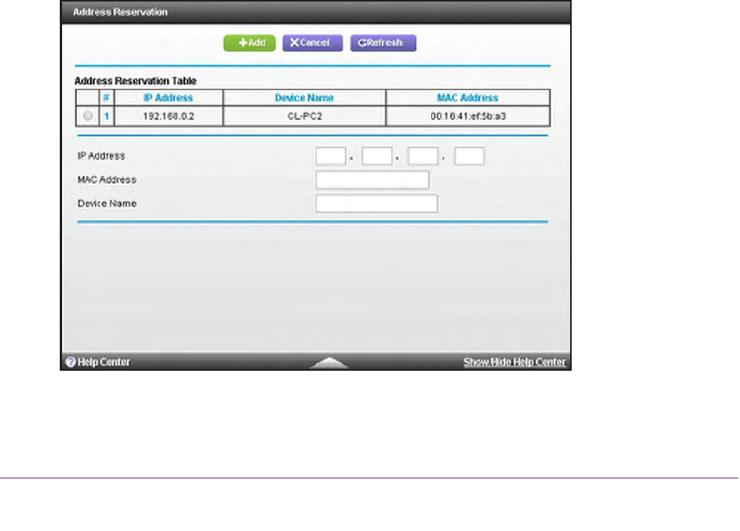Click the Help Center label
The image size is (740, 531).
[x=103, y=362]
